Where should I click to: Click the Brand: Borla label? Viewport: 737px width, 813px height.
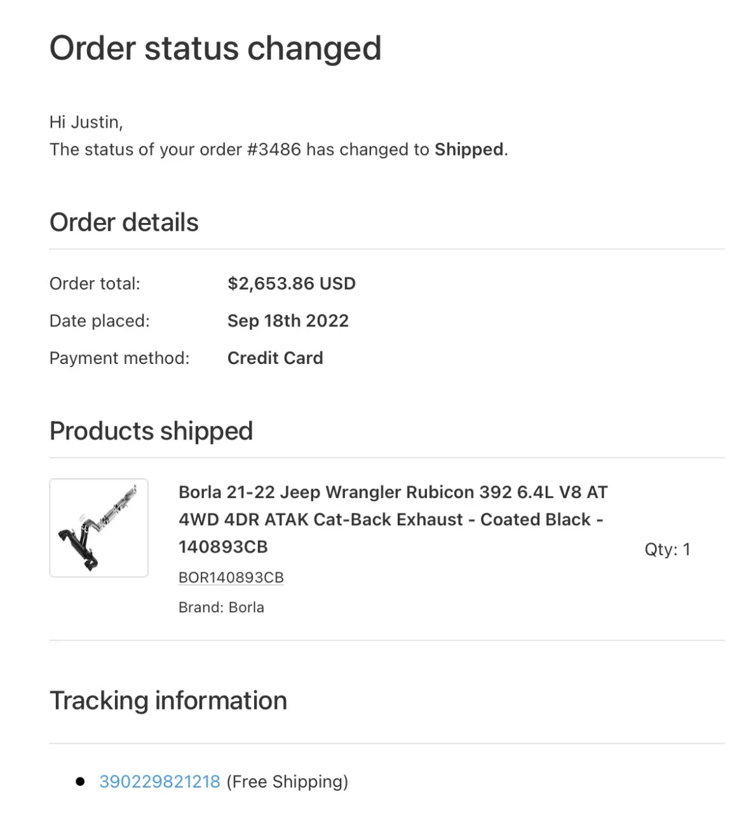point(221,607)
